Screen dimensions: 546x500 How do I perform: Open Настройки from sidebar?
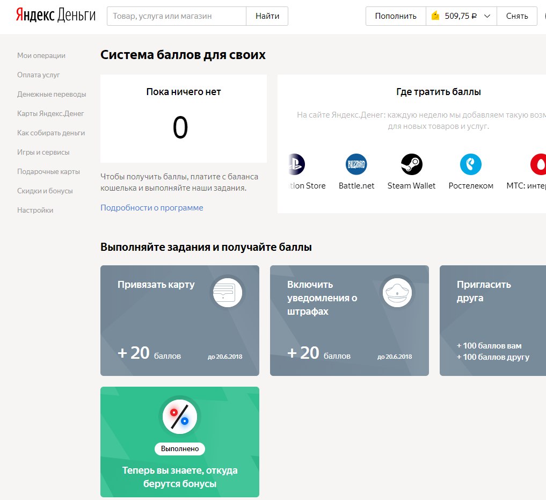coord(35,210)
